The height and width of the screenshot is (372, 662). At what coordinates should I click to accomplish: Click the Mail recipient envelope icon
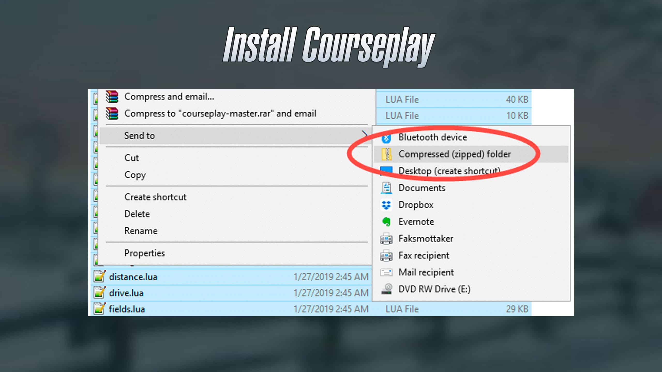386,272
